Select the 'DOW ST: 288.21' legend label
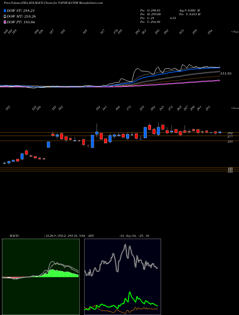Image resolution: width=239 pixels, height=315 pixels. (x=22, y=10)
